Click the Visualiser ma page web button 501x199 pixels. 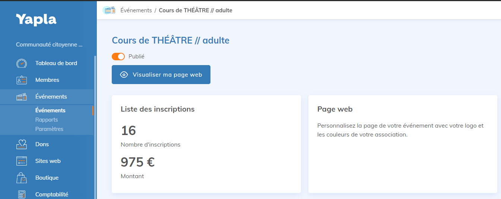[161, 75]
